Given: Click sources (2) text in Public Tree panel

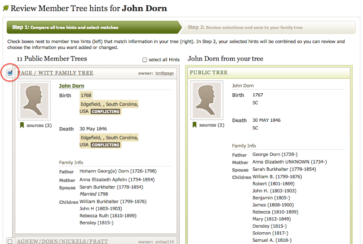Looking at the screenshot, I should [x=212, y=125].
